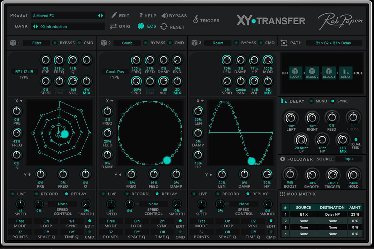Select the DELAY node in the path diagram
This screenshot has width=374, height=249.
[346, 73]
